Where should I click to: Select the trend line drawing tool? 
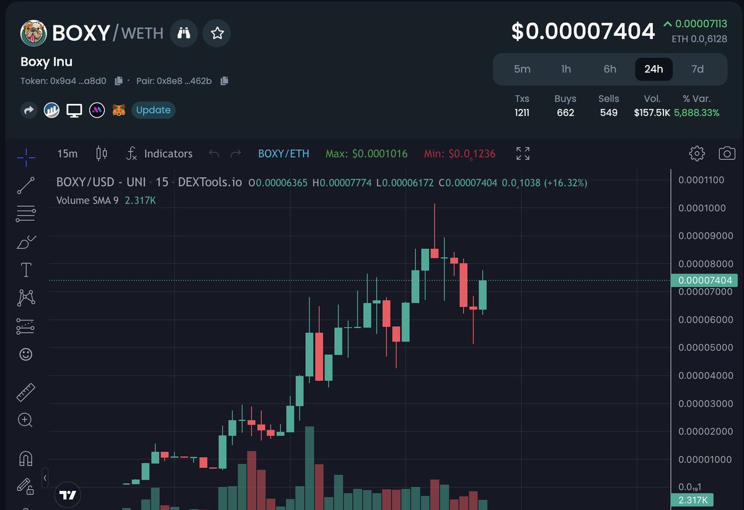(26, 185)
